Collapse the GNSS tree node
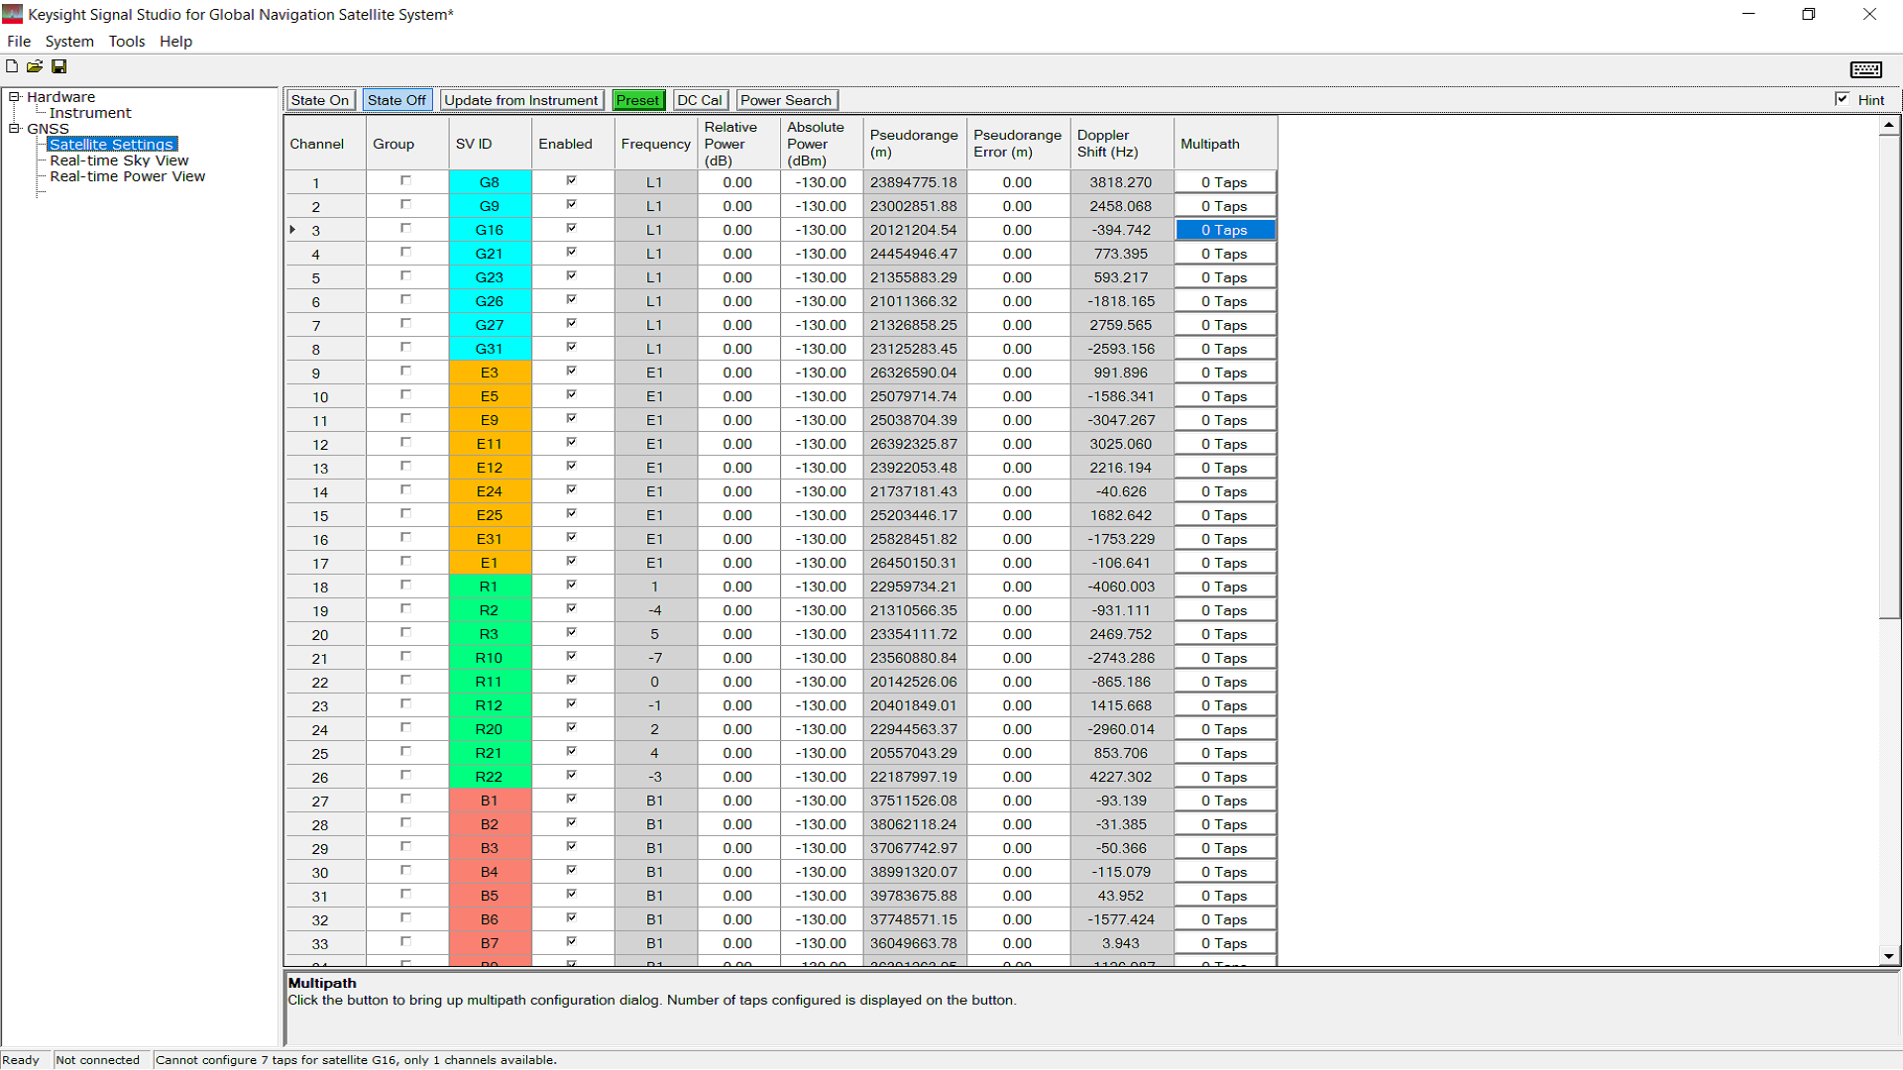This screenshot has width=1903, height=1070. [x=15, y=129]
